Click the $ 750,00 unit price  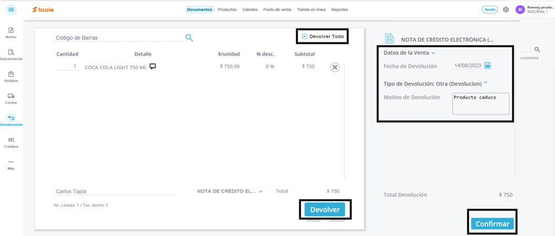click(229, 67)
